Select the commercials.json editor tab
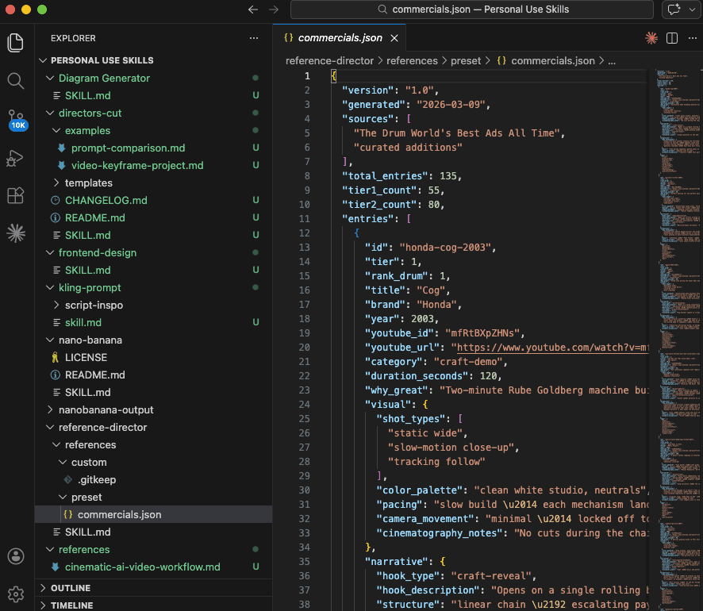The width and height of the screenshot is (703, 611). click(x=340, y=38)
